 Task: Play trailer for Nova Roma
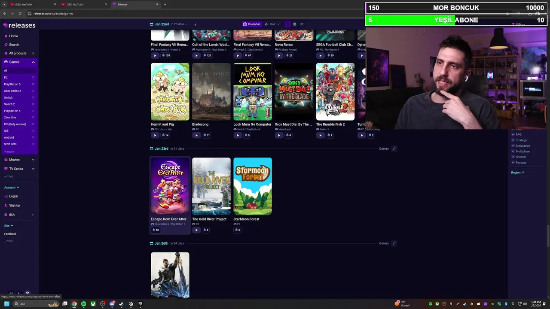click(x=279, y=55)
